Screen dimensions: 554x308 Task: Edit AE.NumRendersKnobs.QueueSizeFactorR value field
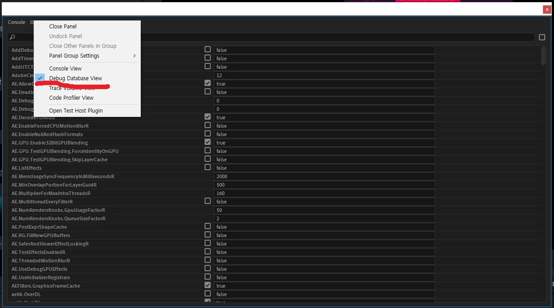(x=324, y=218)
